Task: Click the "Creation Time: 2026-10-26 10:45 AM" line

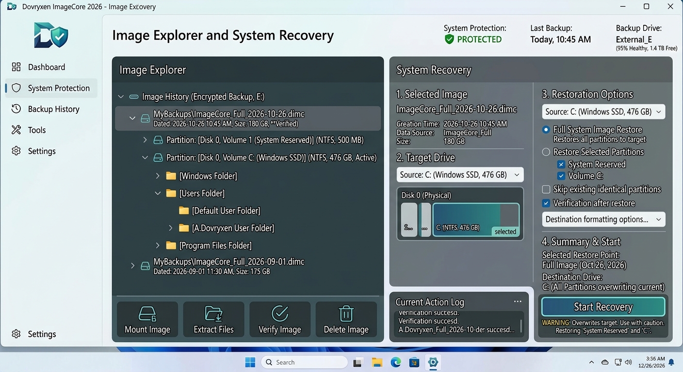Action: (x=452, y=124)
